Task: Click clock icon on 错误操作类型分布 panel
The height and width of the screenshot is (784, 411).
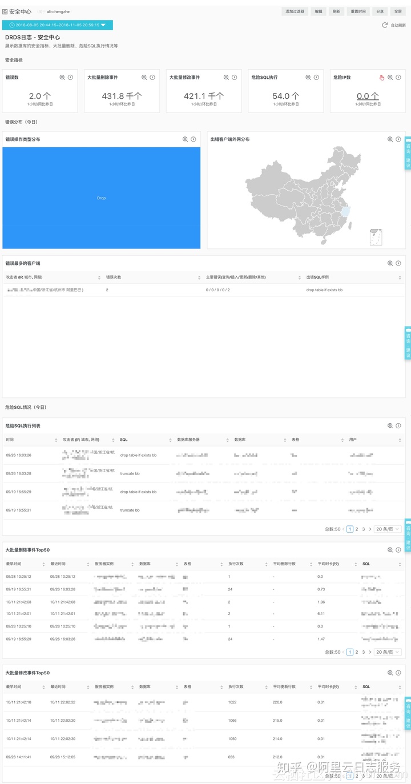Action: tap(194, 139)
